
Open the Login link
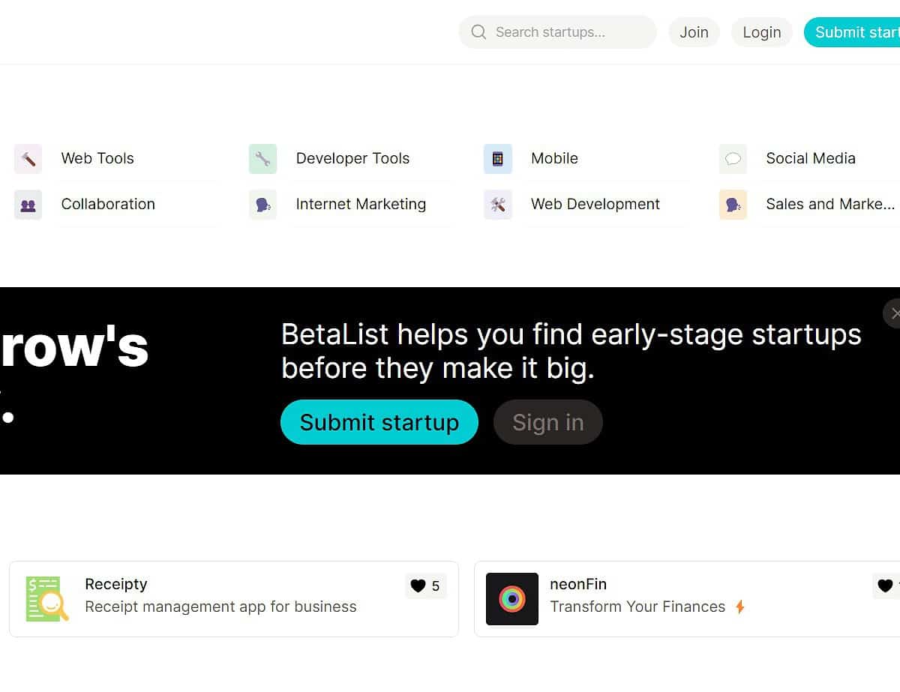(761, 32)
